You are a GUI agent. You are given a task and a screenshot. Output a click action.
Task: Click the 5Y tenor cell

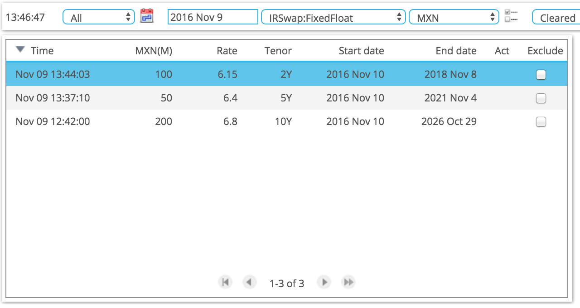[286, 98]
